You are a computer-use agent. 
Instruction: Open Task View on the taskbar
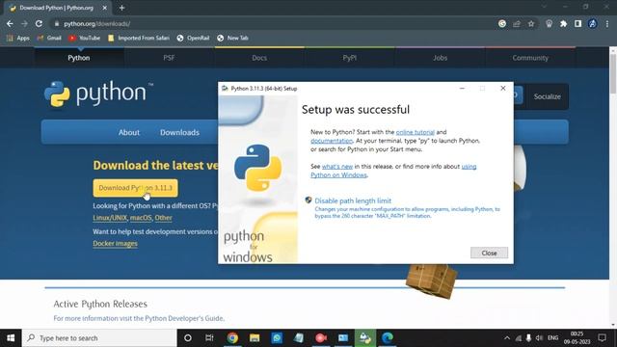pos(209,338)
